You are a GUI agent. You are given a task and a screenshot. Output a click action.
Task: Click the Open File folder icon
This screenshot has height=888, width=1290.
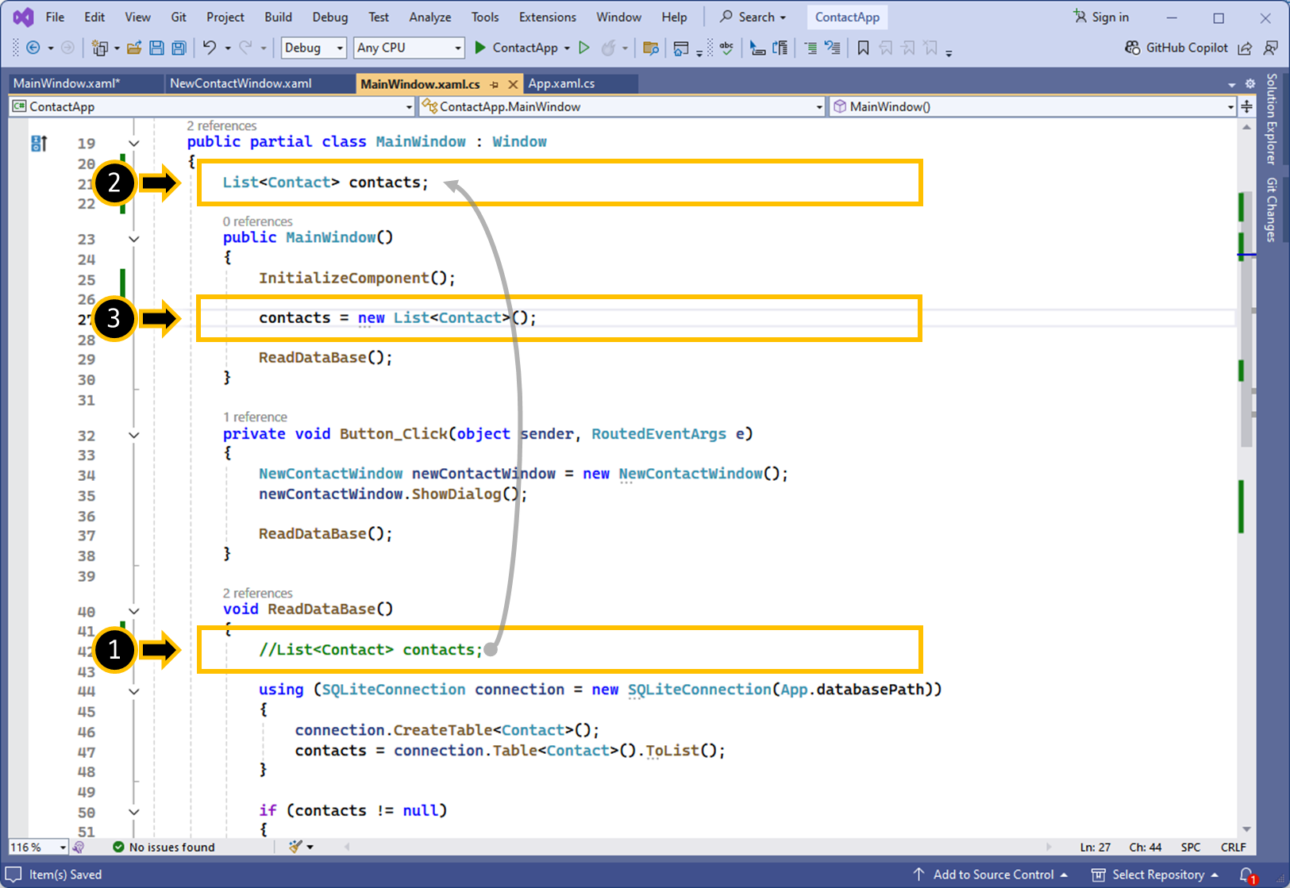point(134,48)
